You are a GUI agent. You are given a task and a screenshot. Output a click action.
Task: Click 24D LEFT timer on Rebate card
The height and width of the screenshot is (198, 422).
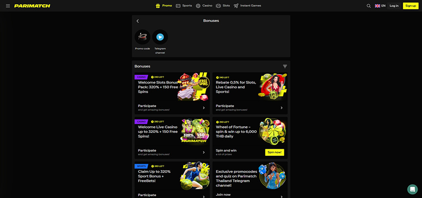tap(222, 77)
